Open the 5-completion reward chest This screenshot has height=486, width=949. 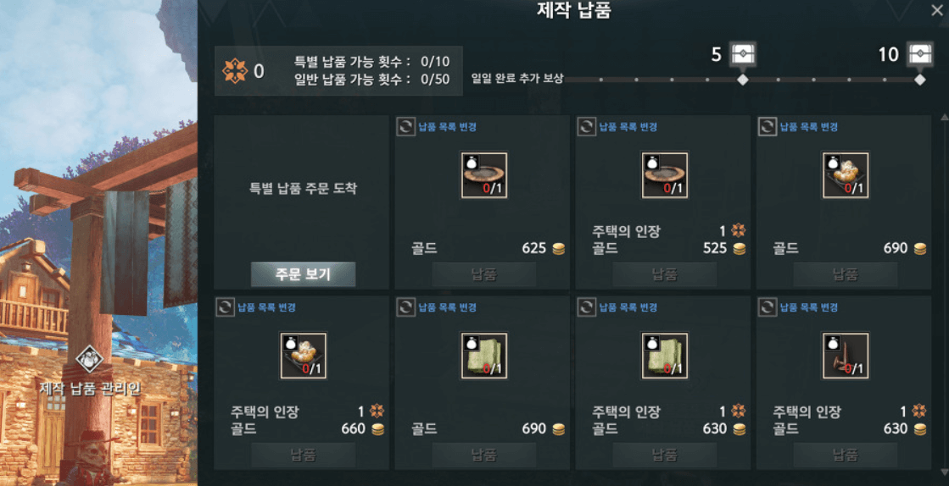(743, 54)
